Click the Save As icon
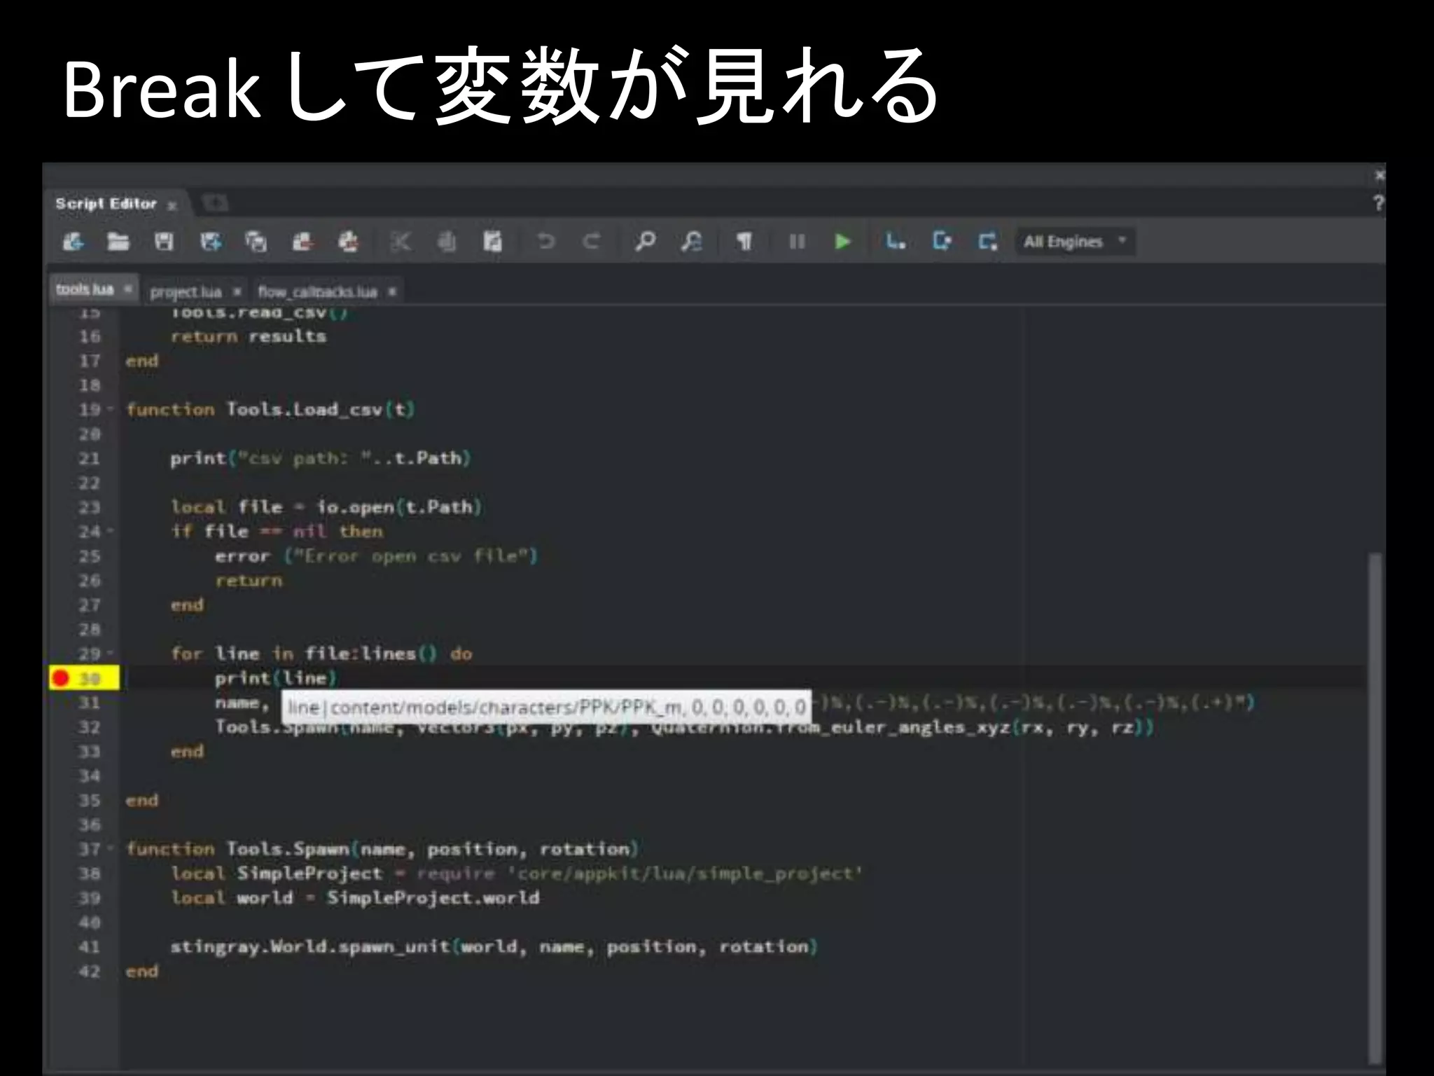The height and width of the screenshot is (1076, 1434). [x=210, y=242]
